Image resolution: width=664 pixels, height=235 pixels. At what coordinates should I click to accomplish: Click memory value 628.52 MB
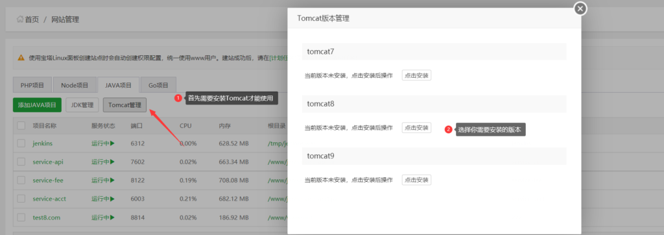(x=233, y=143)
